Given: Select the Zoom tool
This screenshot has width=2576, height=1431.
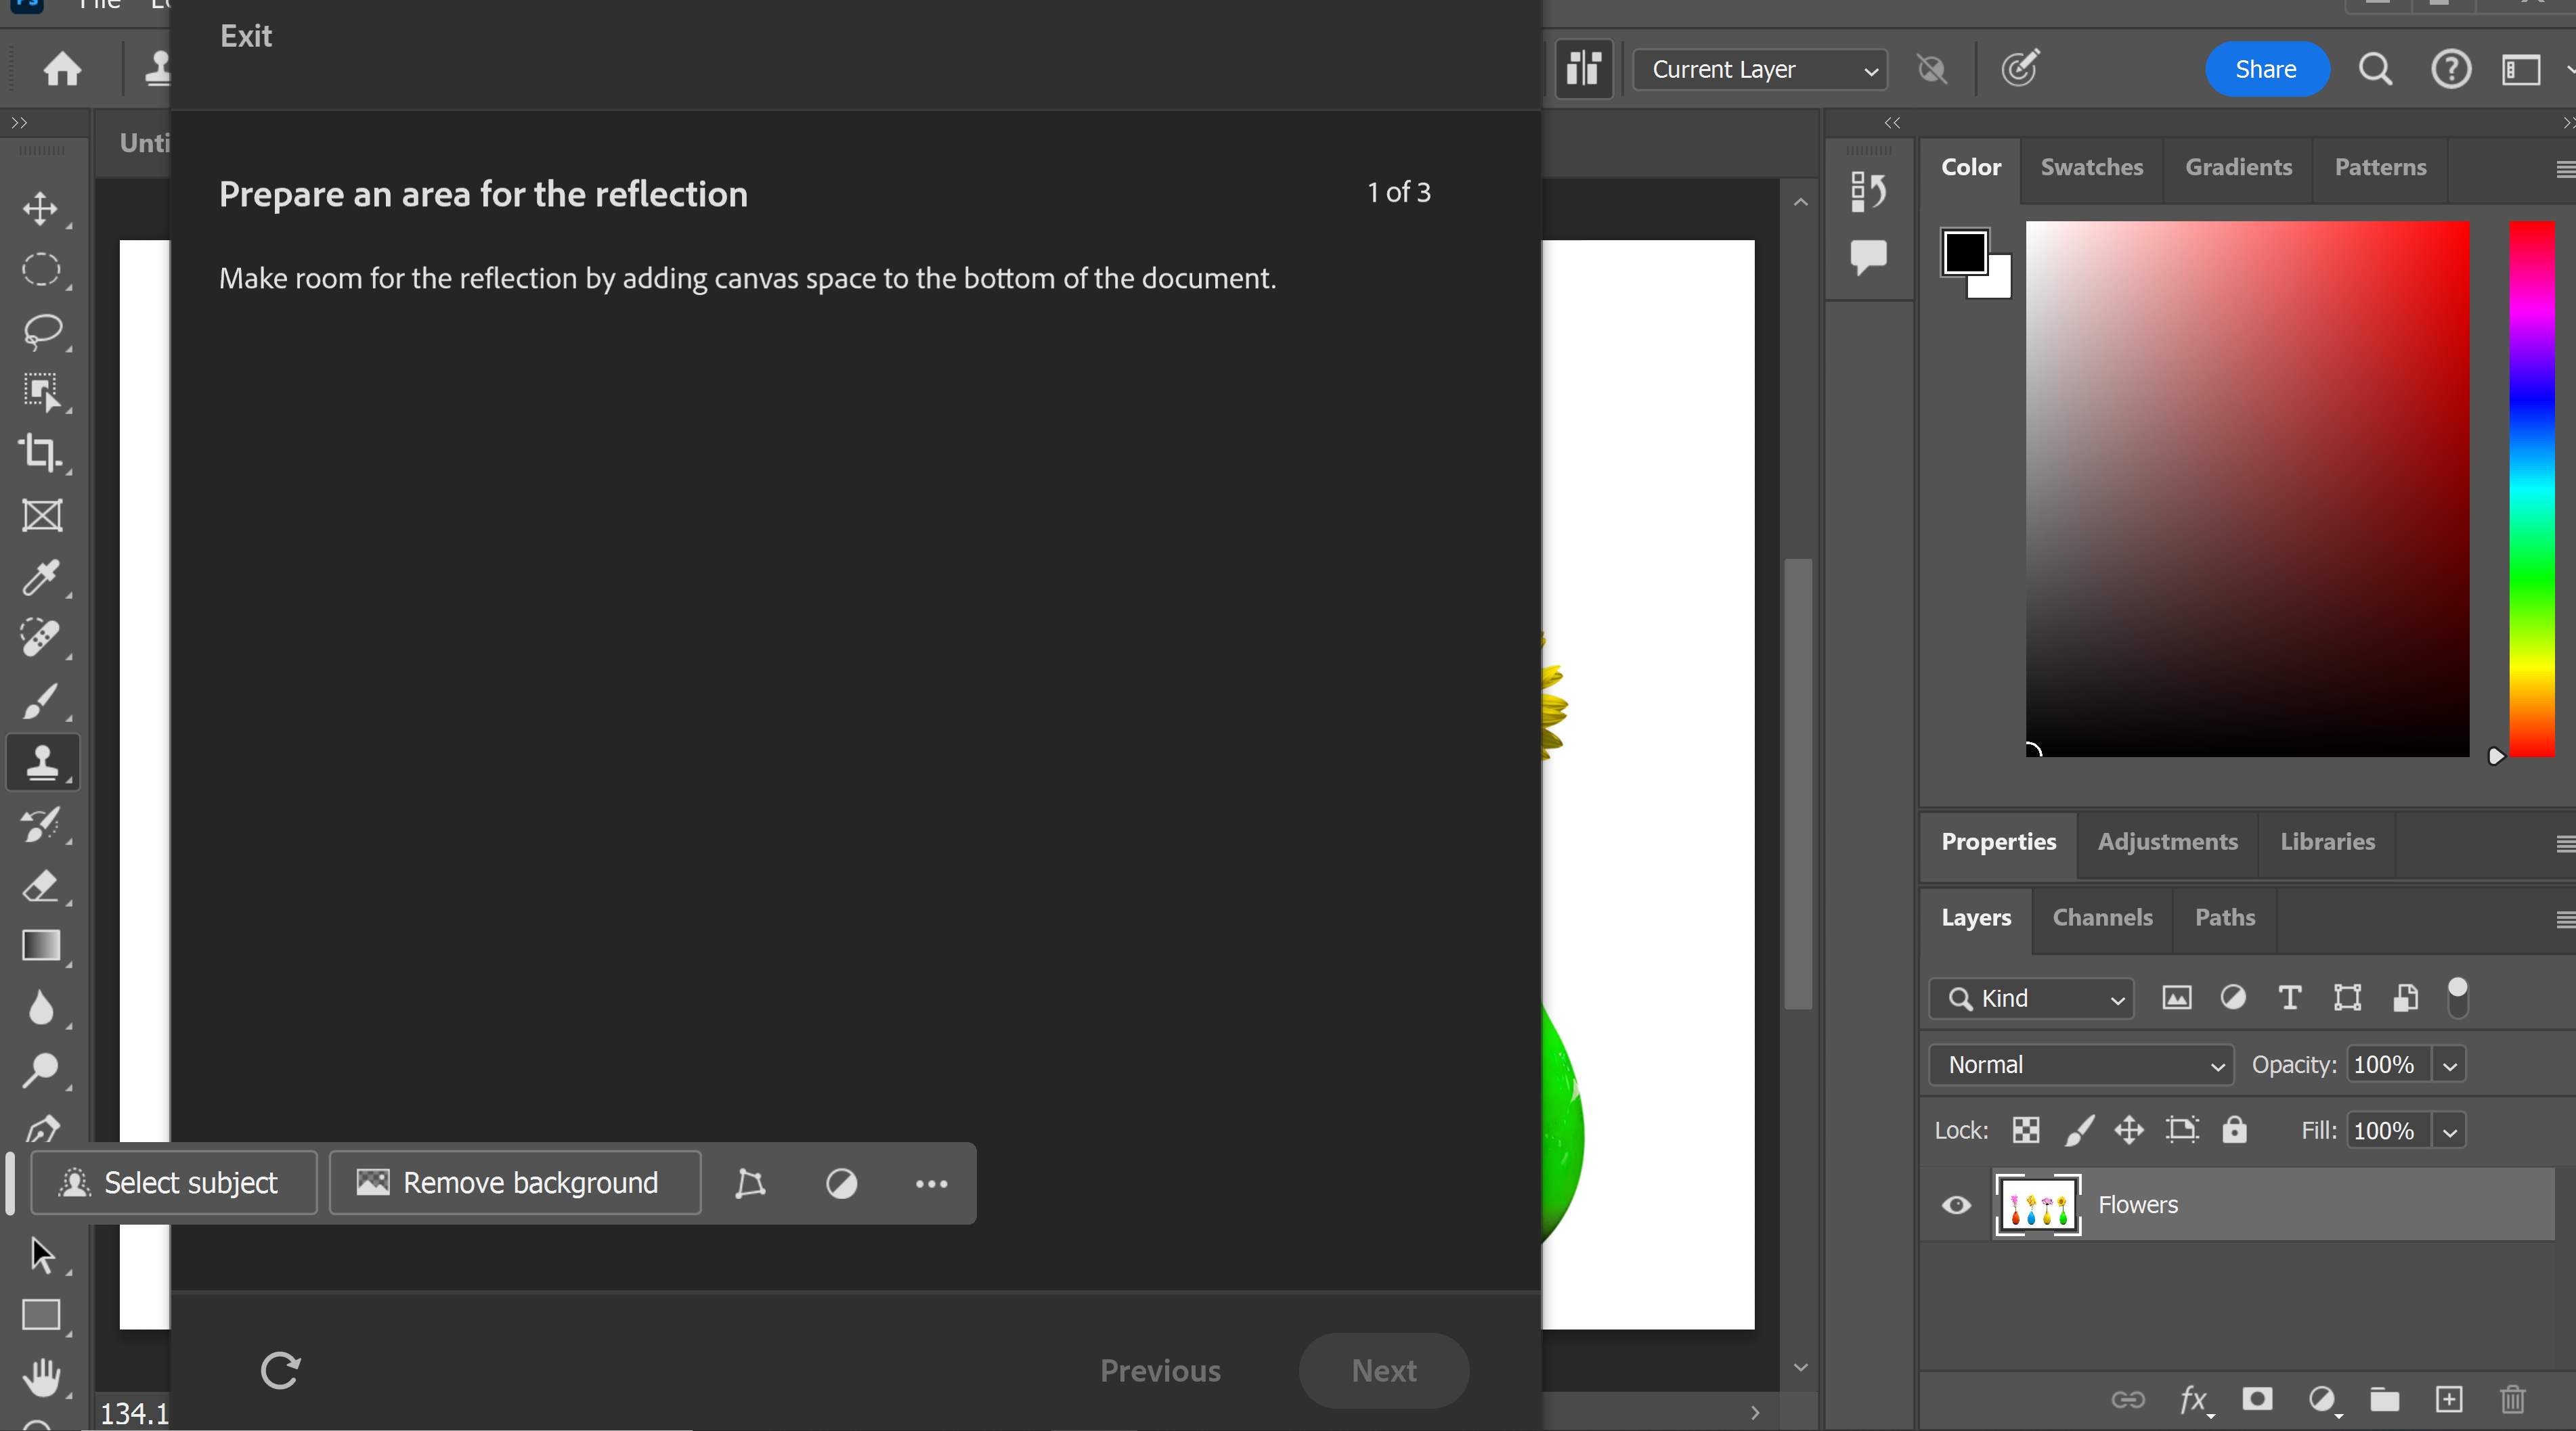Looking at the screenshot, I should [42, 1070].
